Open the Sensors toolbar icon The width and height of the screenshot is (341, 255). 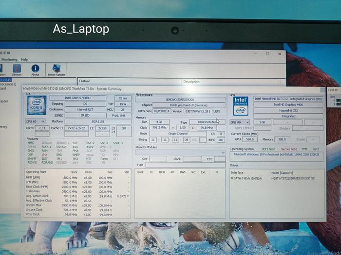pyautogui.click(x=17, y=70)
